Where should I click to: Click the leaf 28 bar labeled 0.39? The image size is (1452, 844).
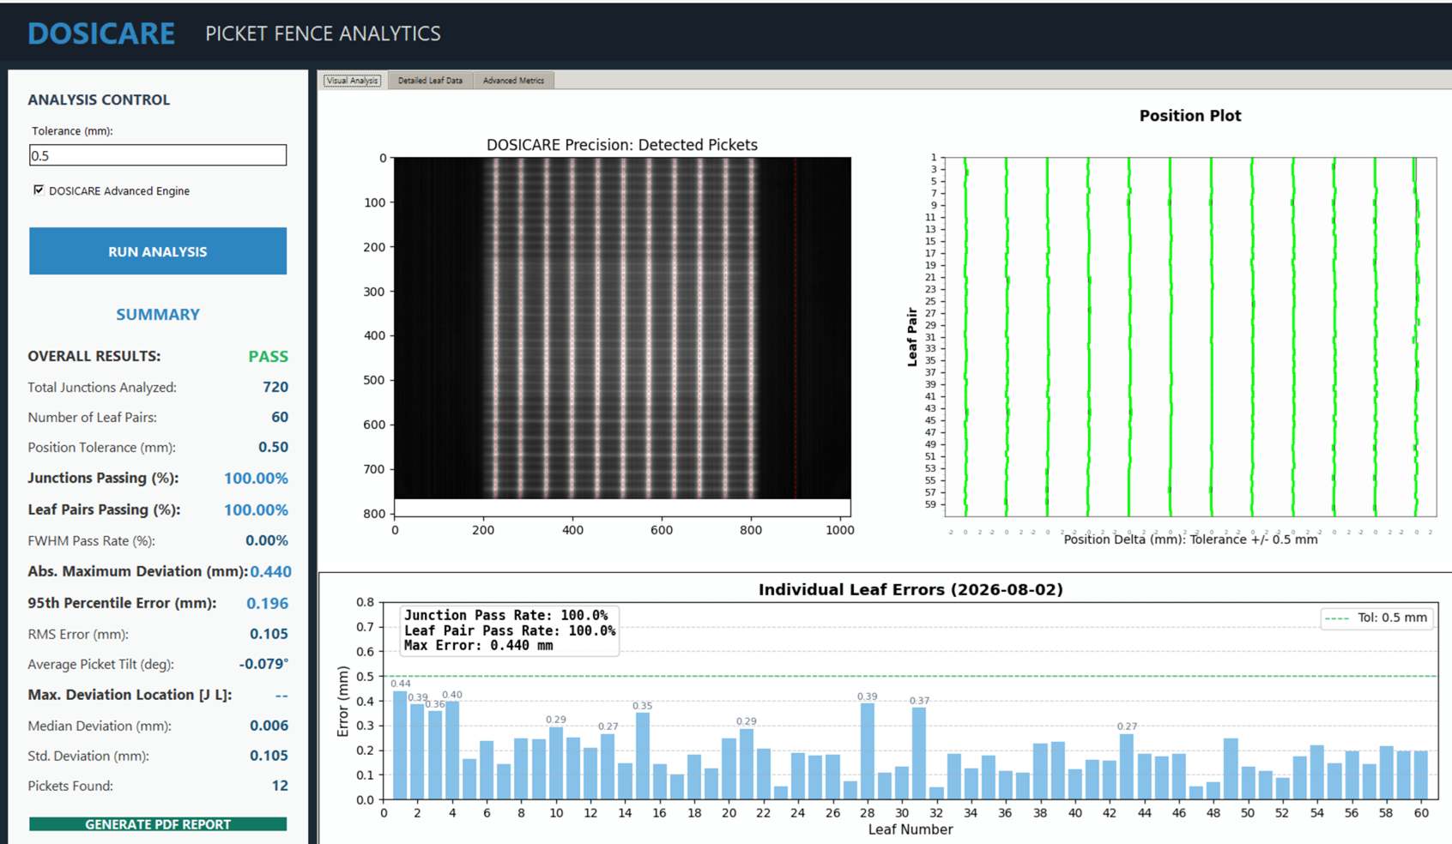pos(867,751)
